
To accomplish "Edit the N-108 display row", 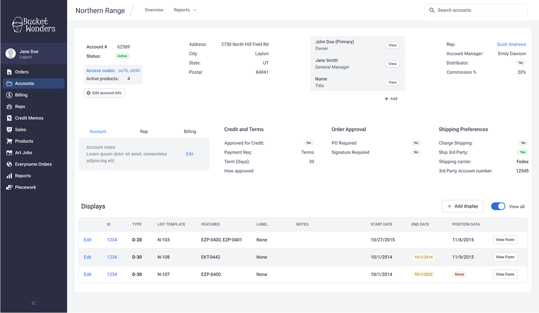I will pos(88,257).
